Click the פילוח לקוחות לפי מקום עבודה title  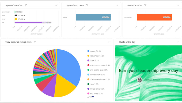(x=18, y=42)
